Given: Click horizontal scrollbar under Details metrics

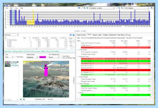Looking at the screenshot, I should click(113, 99).
